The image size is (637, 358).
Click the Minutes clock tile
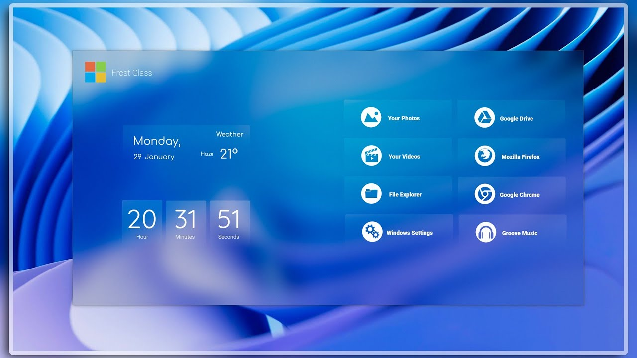(186, 222)
